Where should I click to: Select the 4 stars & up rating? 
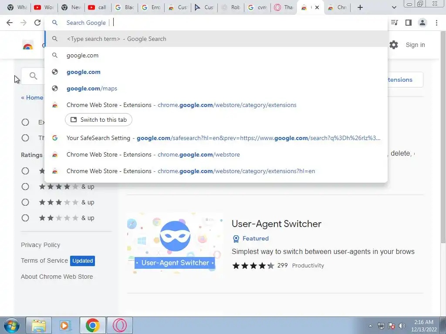pyautogui.click(x=25, y=187)
